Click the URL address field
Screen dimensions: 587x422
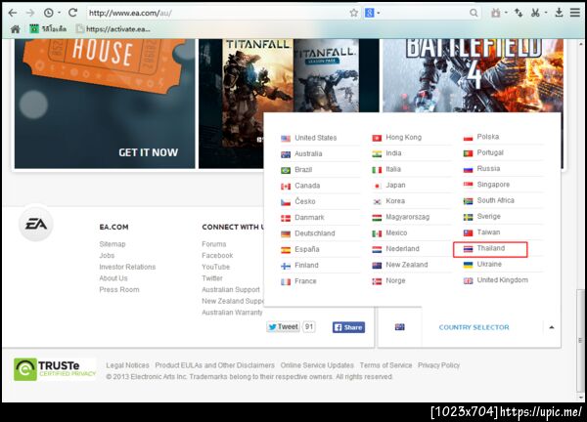click(x=217, y=13)
